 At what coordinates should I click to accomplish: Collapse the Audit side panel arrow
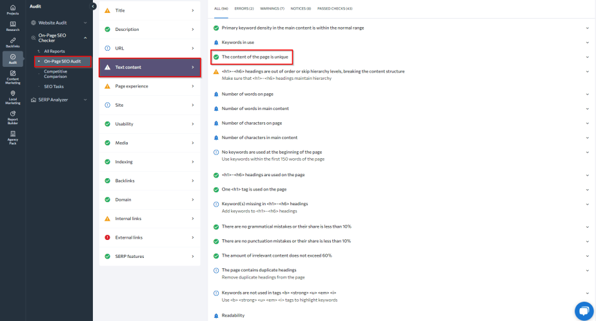tap(93, 6)
